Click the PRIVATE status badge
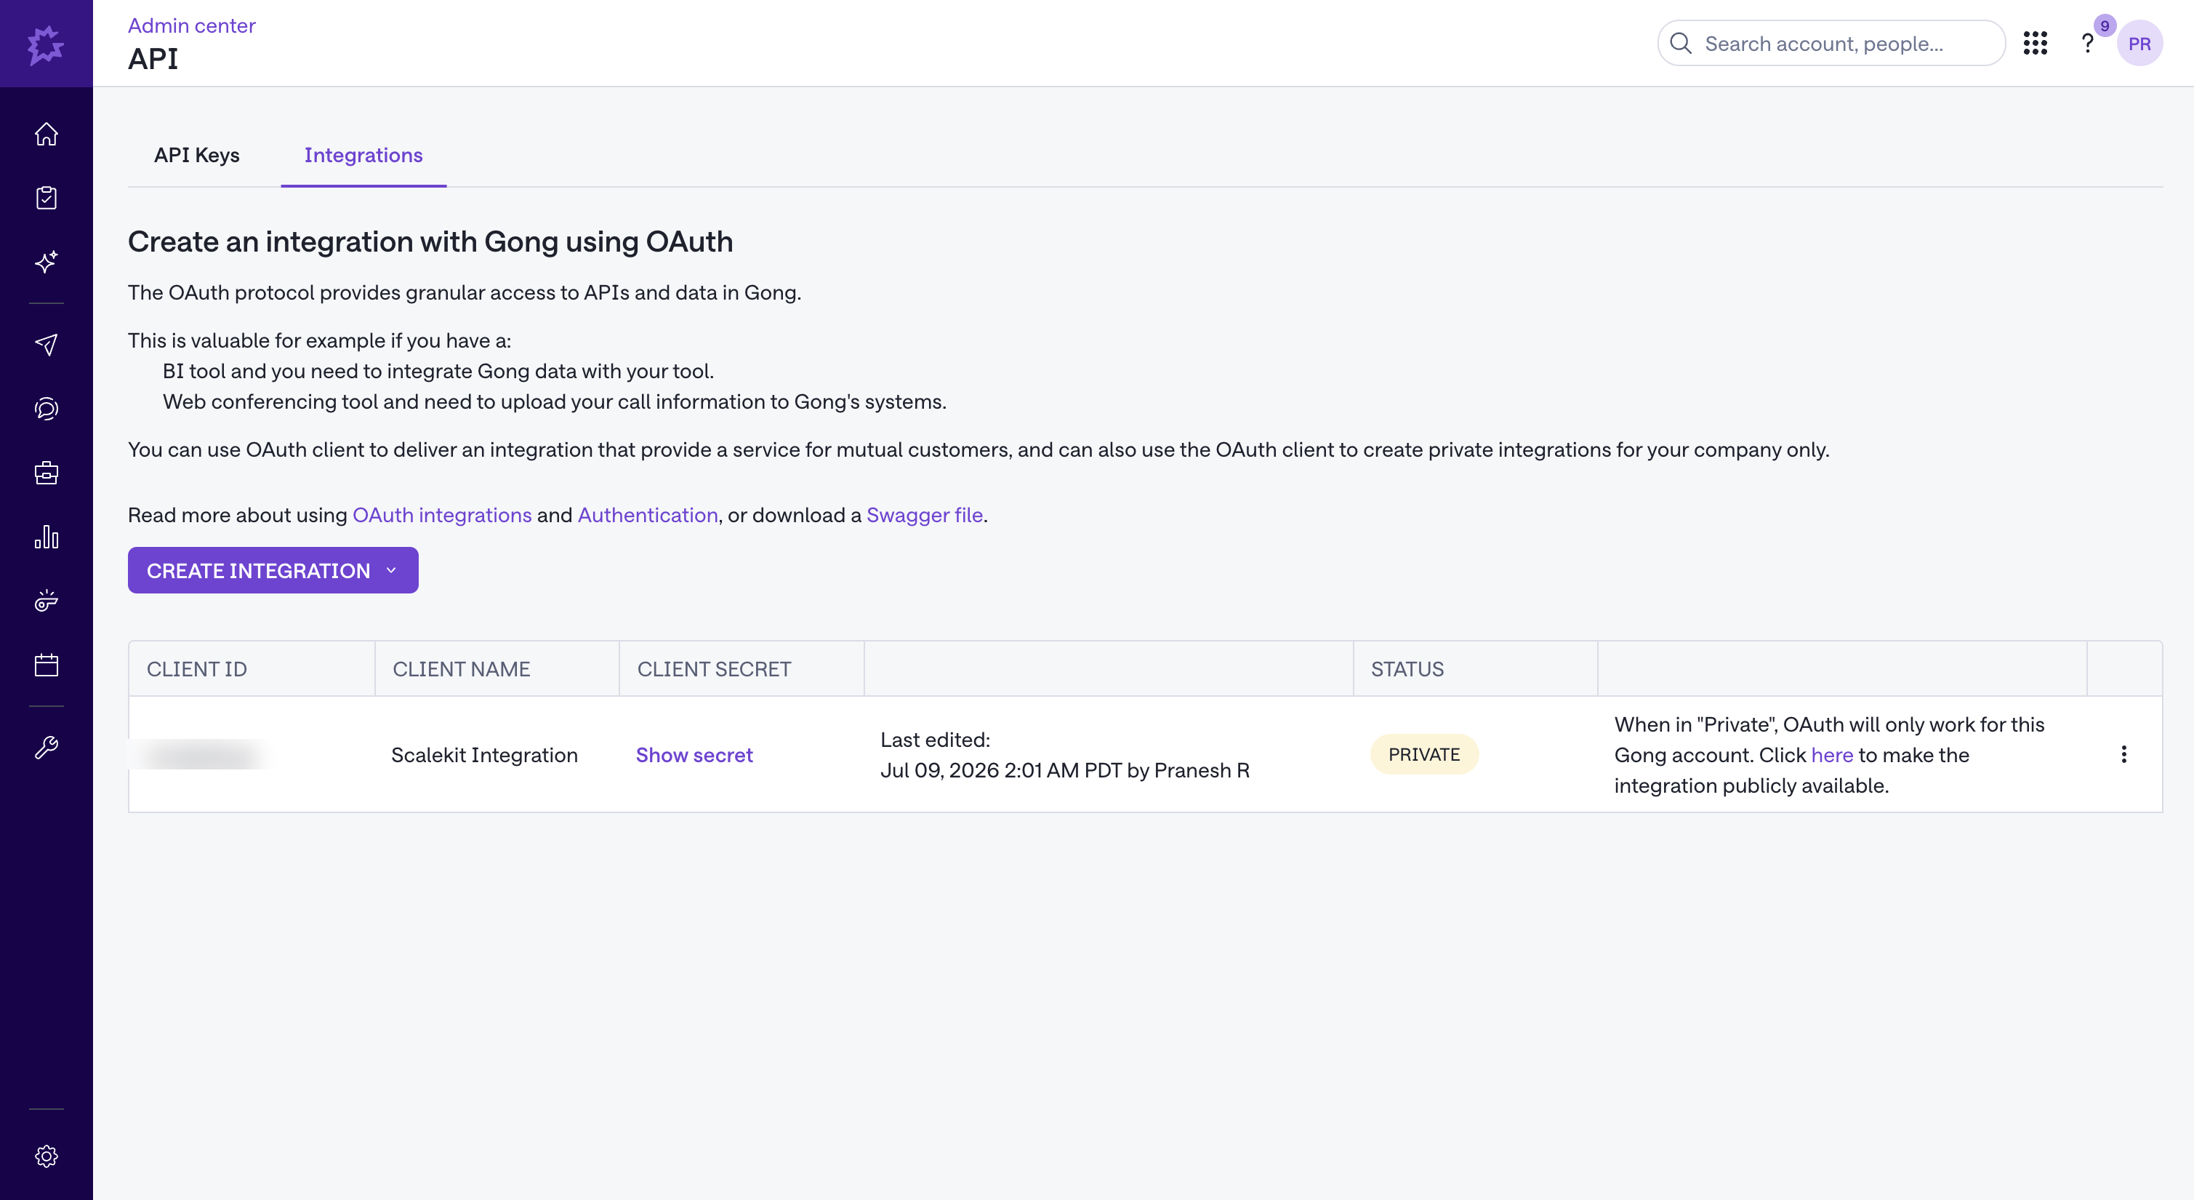 click(1424, 754)
